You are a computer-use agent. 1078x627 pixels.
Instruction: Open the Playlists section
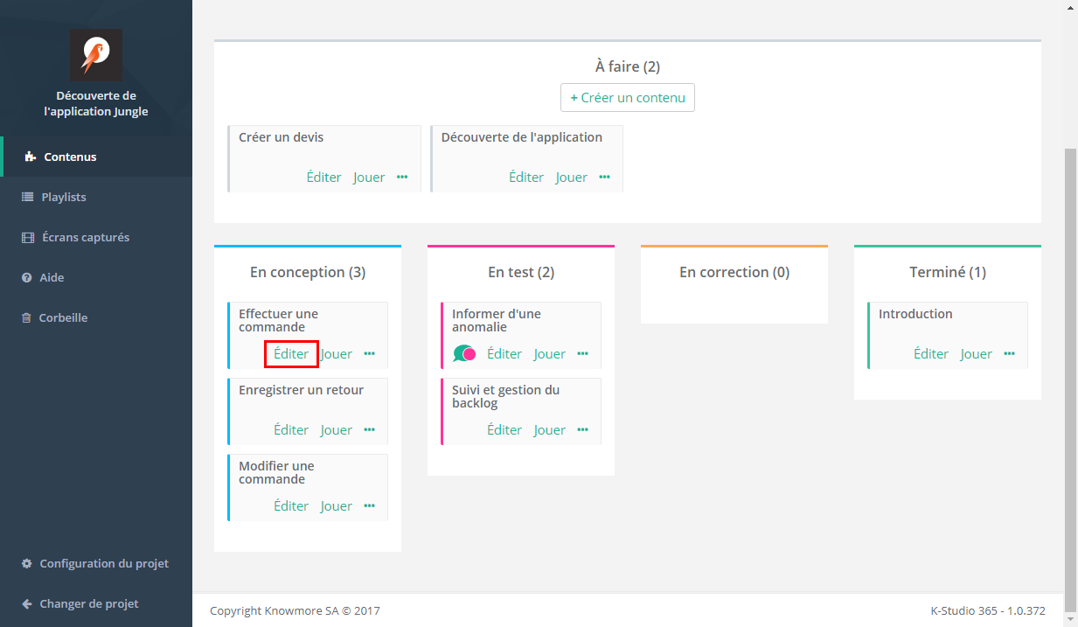(64, 198)
